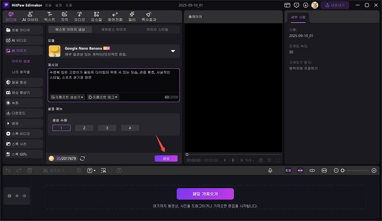Collapse the AI 이미지 sidebar section

point(24,51)
